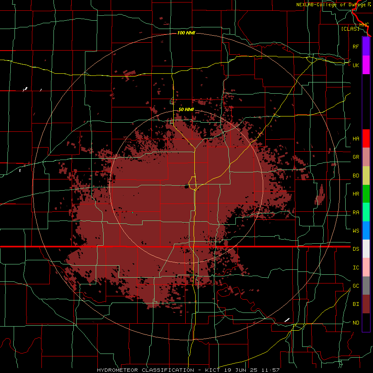Click the RF legend label

click(x=356, y=46)
